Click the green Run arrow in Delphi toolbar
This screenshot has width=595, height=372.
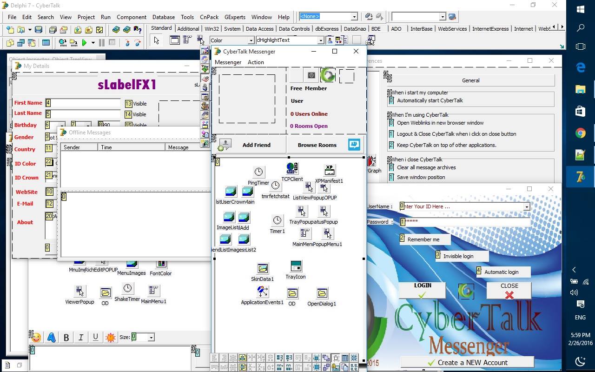point(84,42)
